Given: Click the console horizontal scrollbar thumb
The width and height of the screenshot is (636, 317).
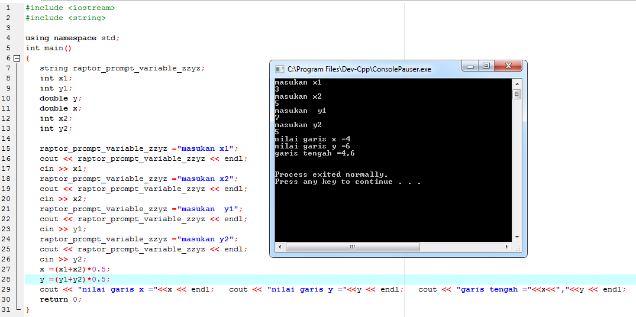Looking at the screenshot, I should pos(353,247).
